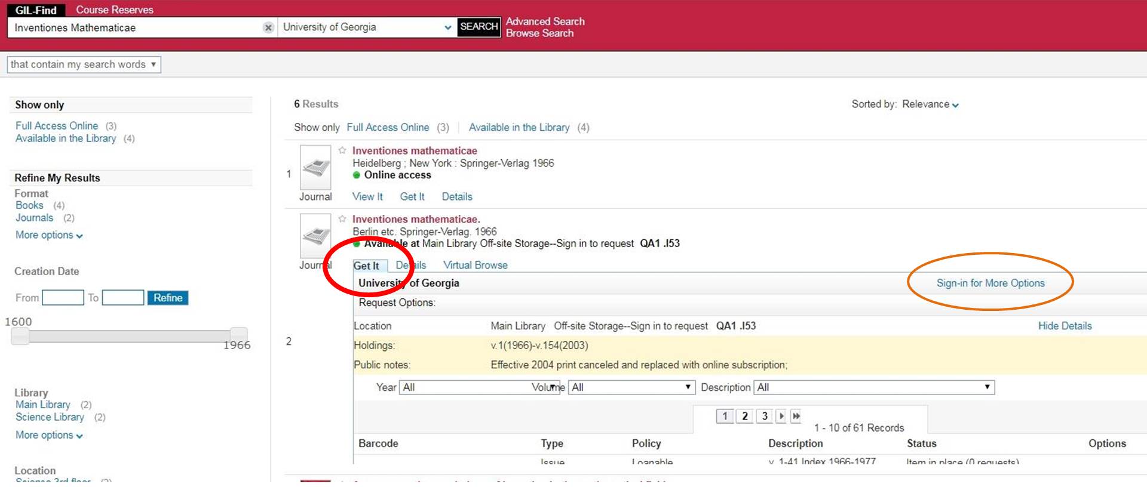1147x487 pixels.
Task: Expand More options under Format
Action: pos(49,235)
